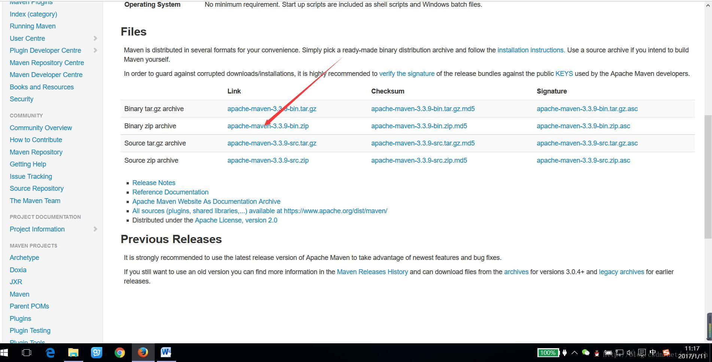The image size is (712, 362).
Task: Expand the Project Information submenu arrow
Action: pyautogui.click(x=95, y=229)
